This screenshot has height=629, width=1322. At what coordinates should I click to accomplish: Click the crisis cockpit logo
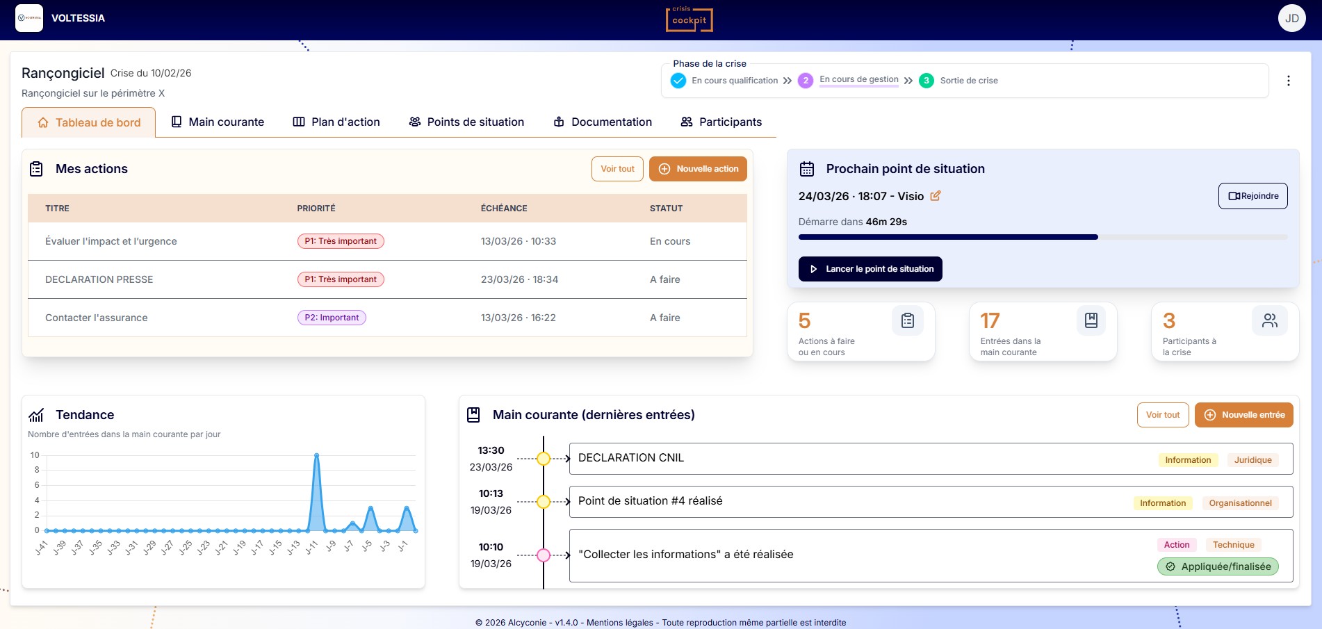pyautogui.click(x=689, y=19)
